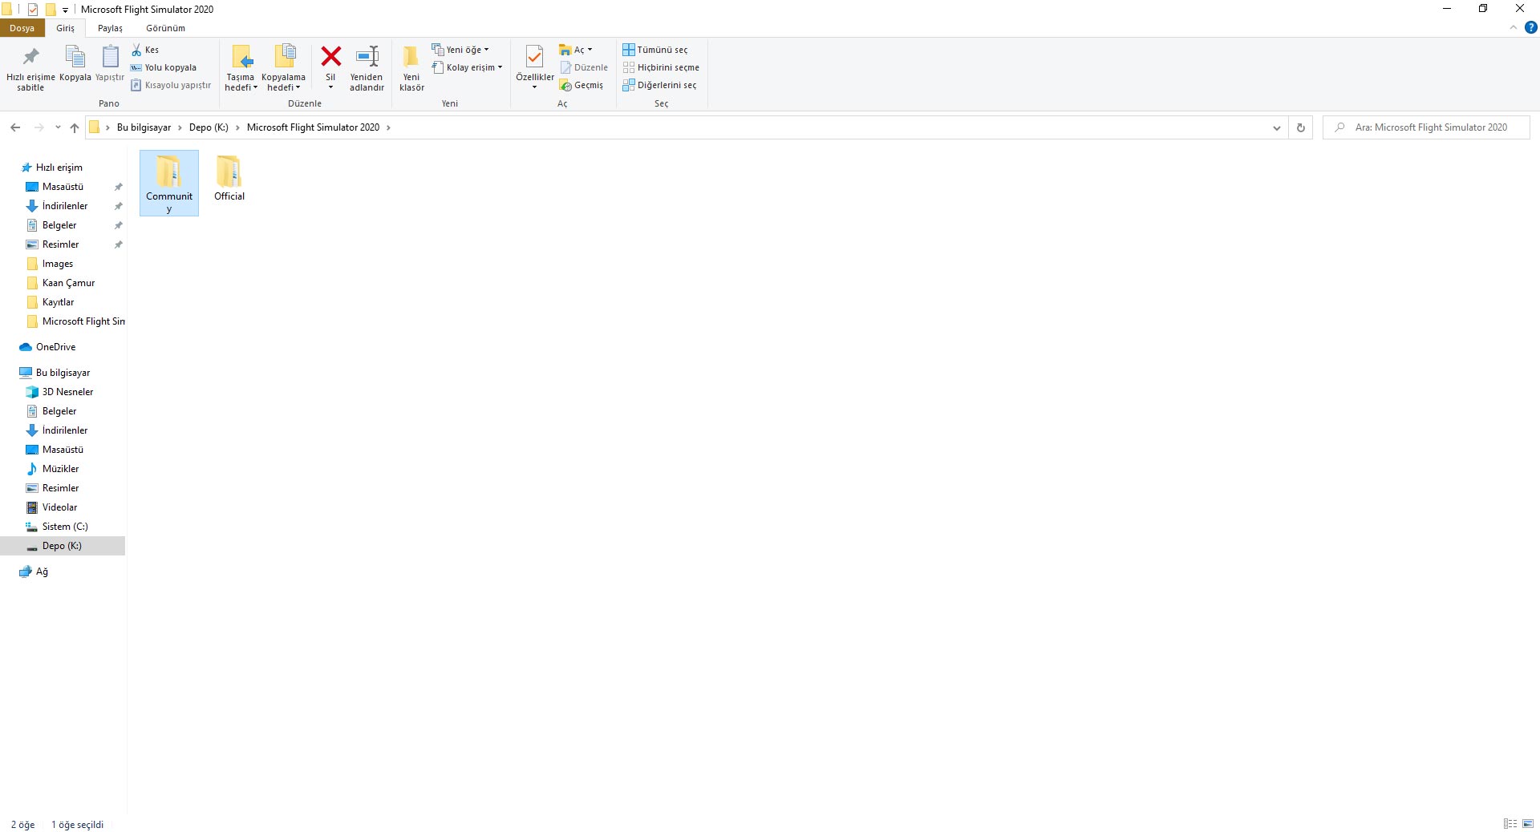Open Özellikler properties icon
Viewport: 1540px width, 832px height.
click(x=534, y=58)
